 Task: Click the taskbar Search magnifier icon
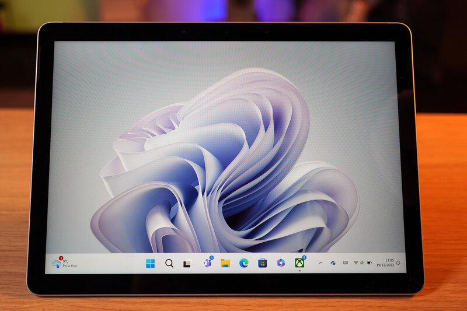169,263
